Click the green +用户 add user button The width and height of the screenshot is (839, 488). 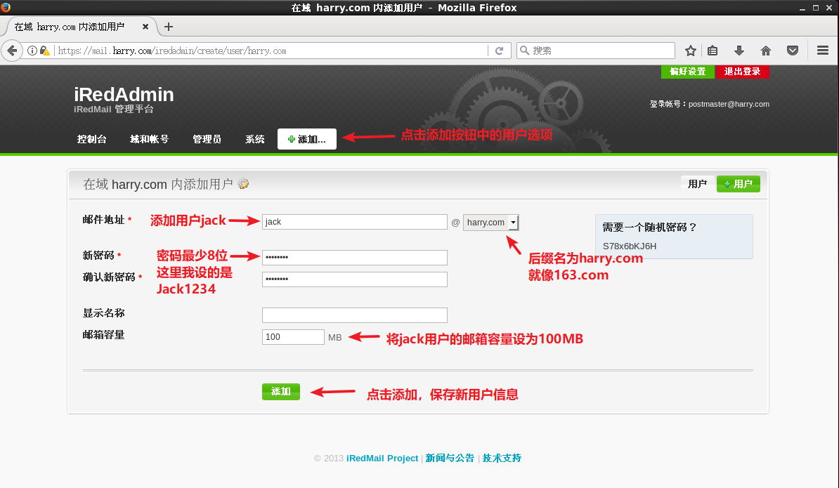click(739, 184)
